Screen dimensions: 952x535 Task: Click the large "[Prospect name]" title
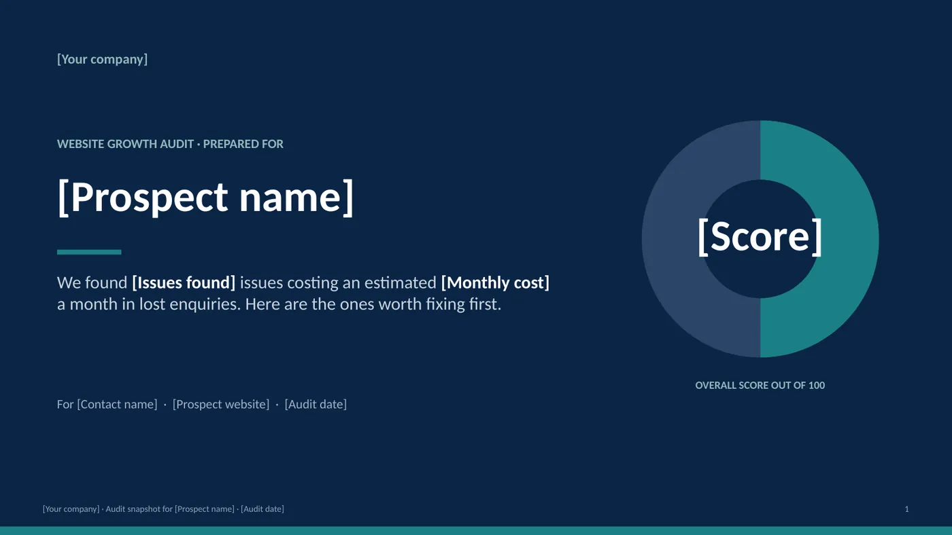(x=206, y=197)
